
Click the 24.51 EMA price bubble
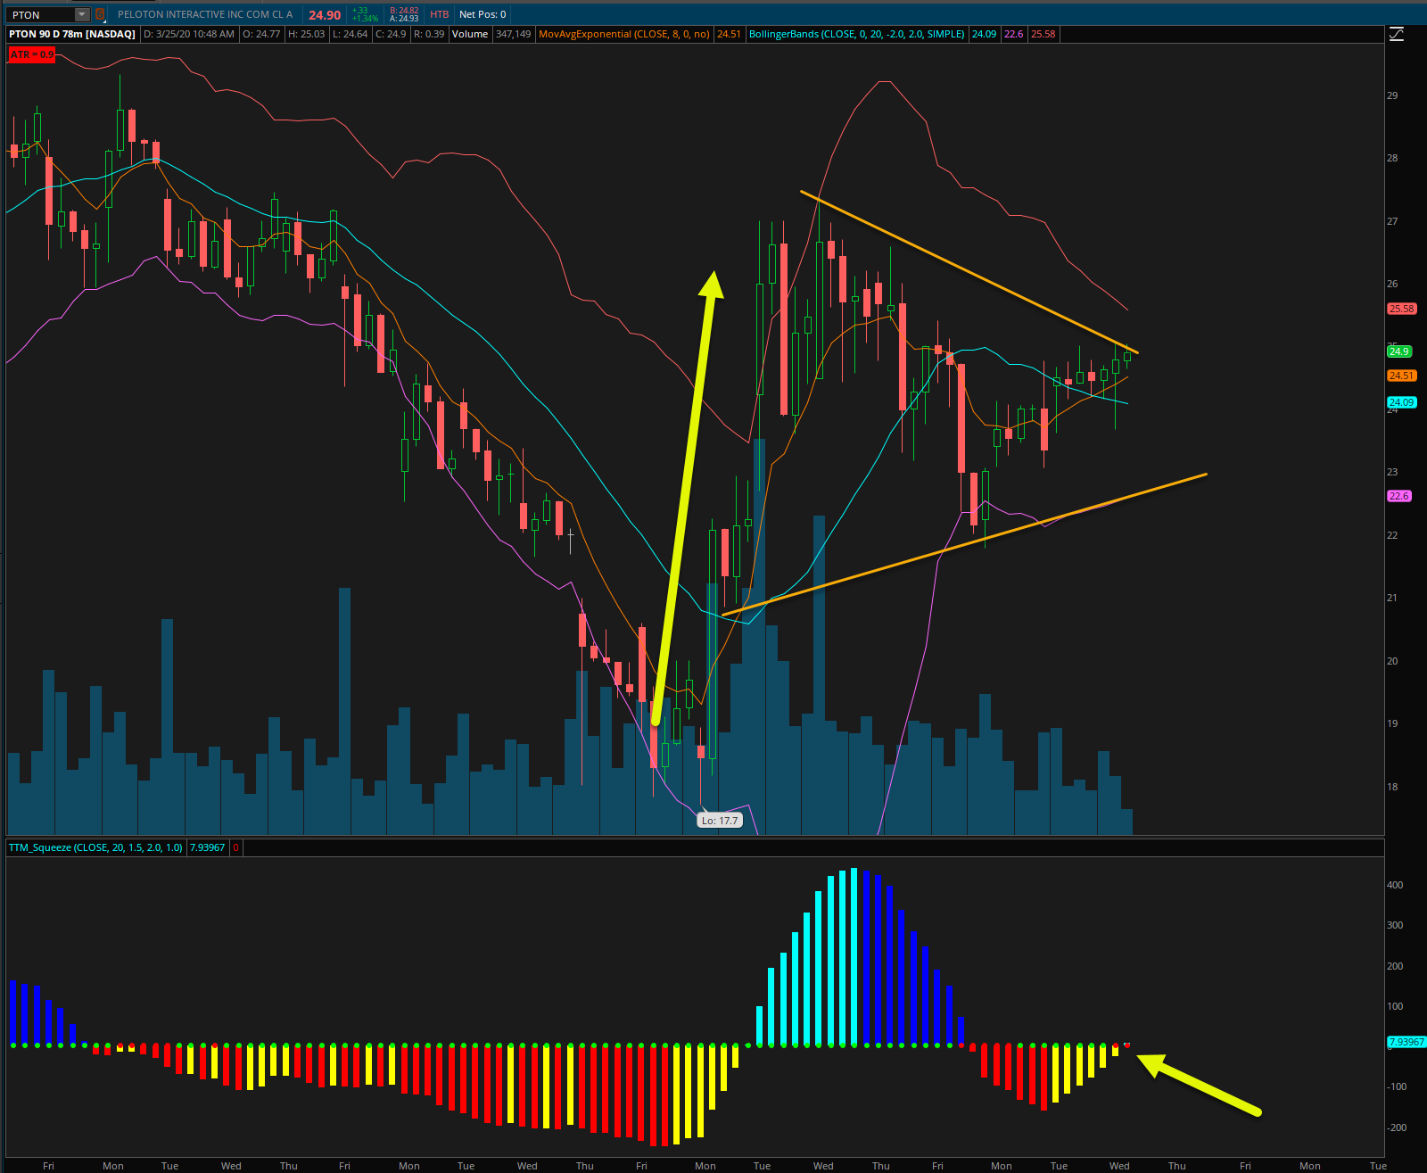pyautogui.click(x=1402, y=376)
